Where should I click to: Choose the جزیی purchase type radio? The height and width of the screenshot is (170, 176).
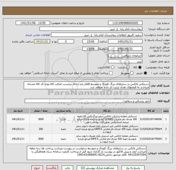point(145,73)
